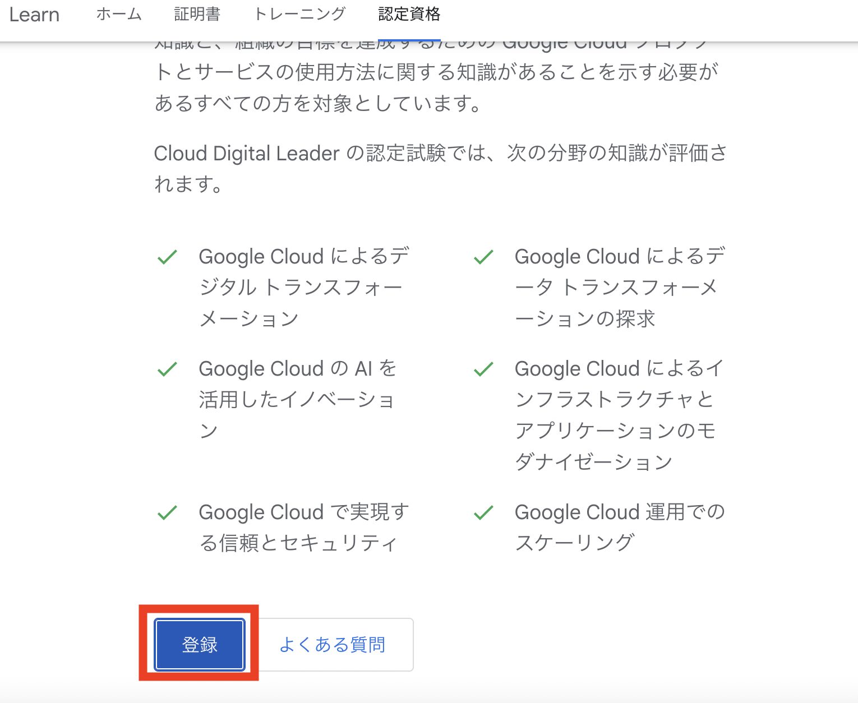The width and height of the screenshot is (858, 703).
Task: Go to the トレーニング tab
Action: (x=299, y=14)
